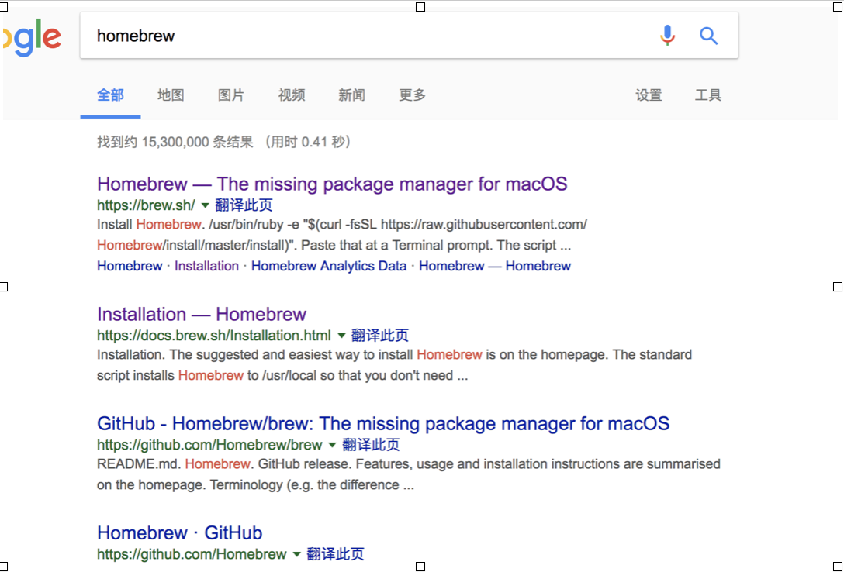
Task: Click 翻译此页 next to brew.sh result
Action: (244, 205)
